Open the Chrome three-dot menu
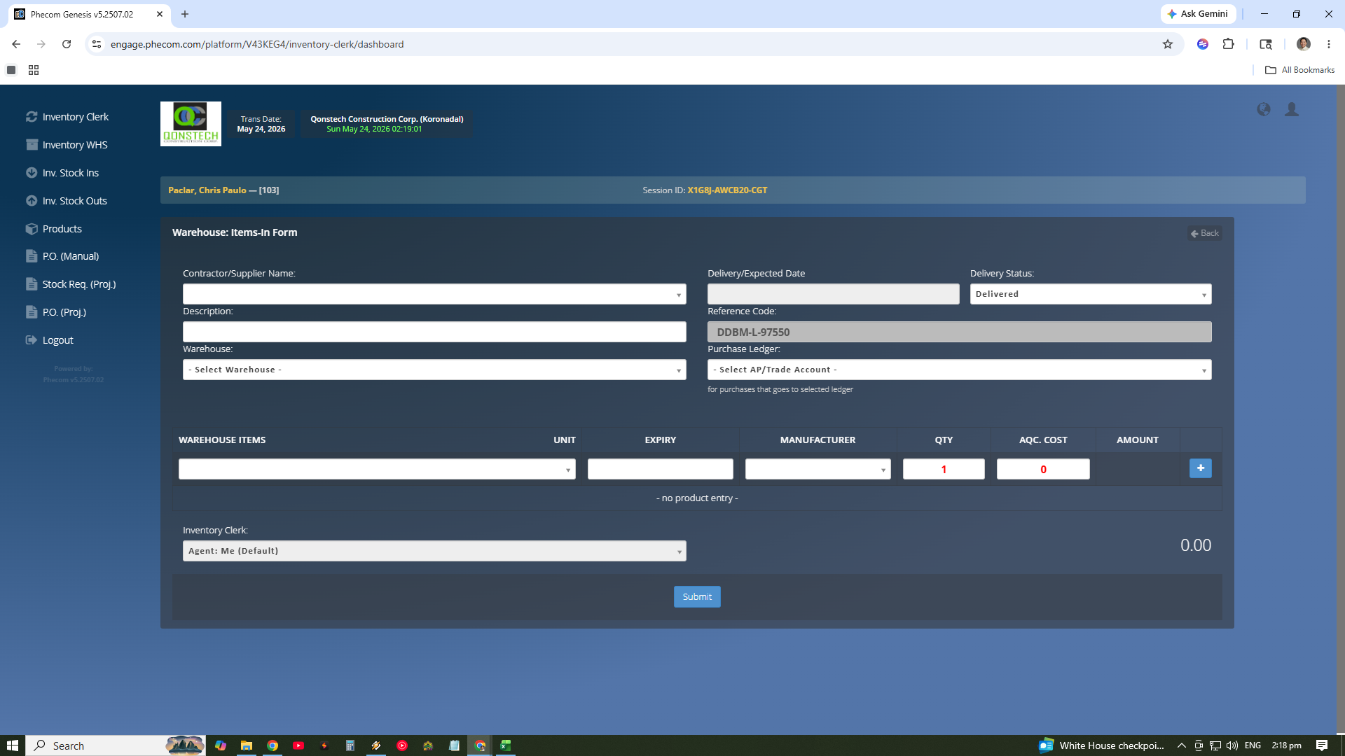The height and width of the screenshot is (756, 1345). click(x=1329, y=44)
